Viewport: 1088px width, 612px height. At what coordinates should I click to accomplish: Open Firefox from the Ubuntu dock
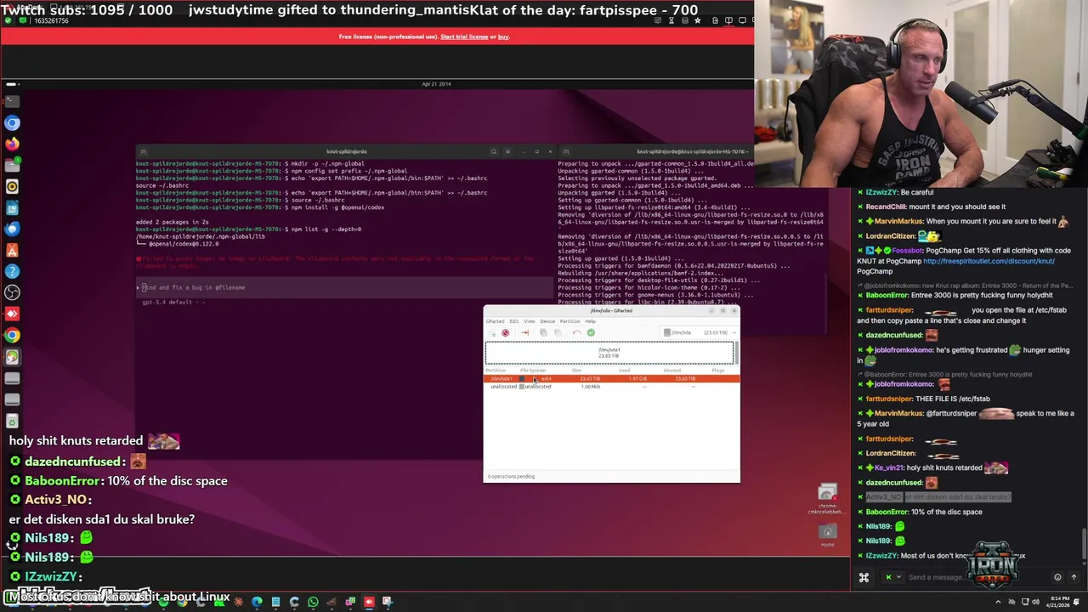[x=12, y=144]
